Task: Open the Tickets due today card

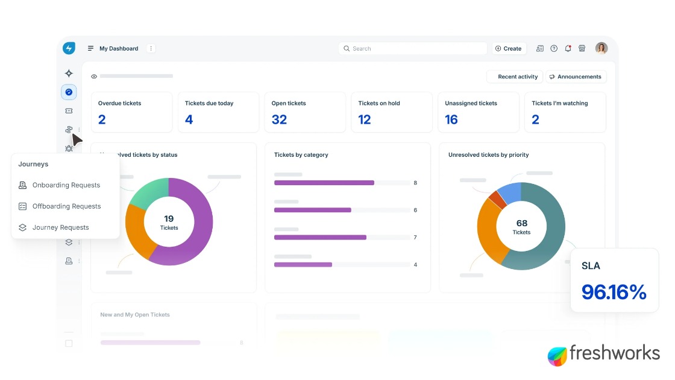Action: click(x=219, y=112)
